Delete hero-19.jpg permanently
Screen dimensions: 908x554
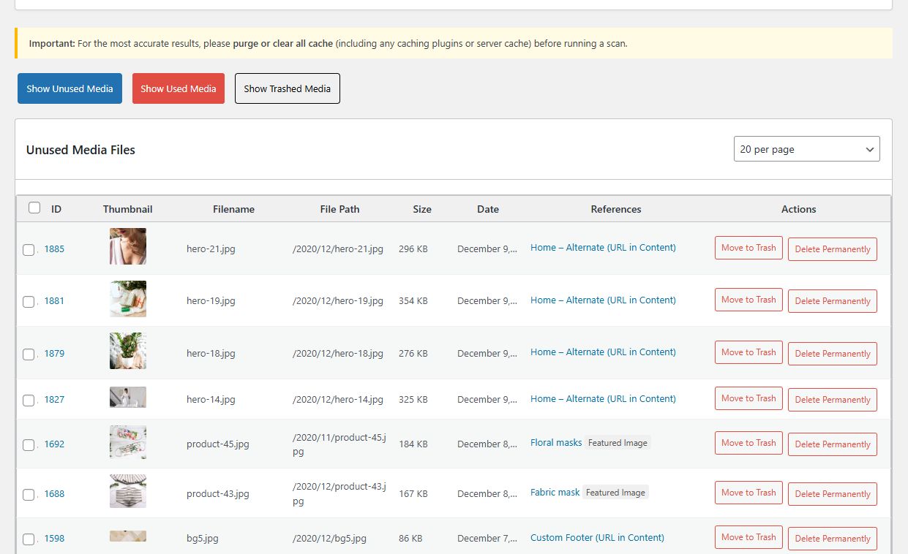pyautogui.click(x=832, y=301)
